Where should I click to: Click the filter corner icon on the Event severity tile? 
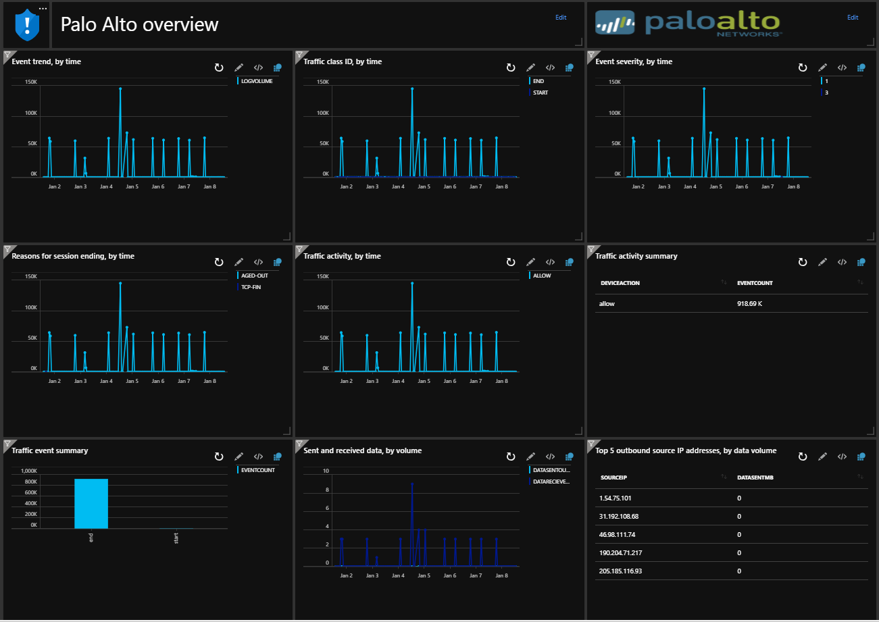591,54
